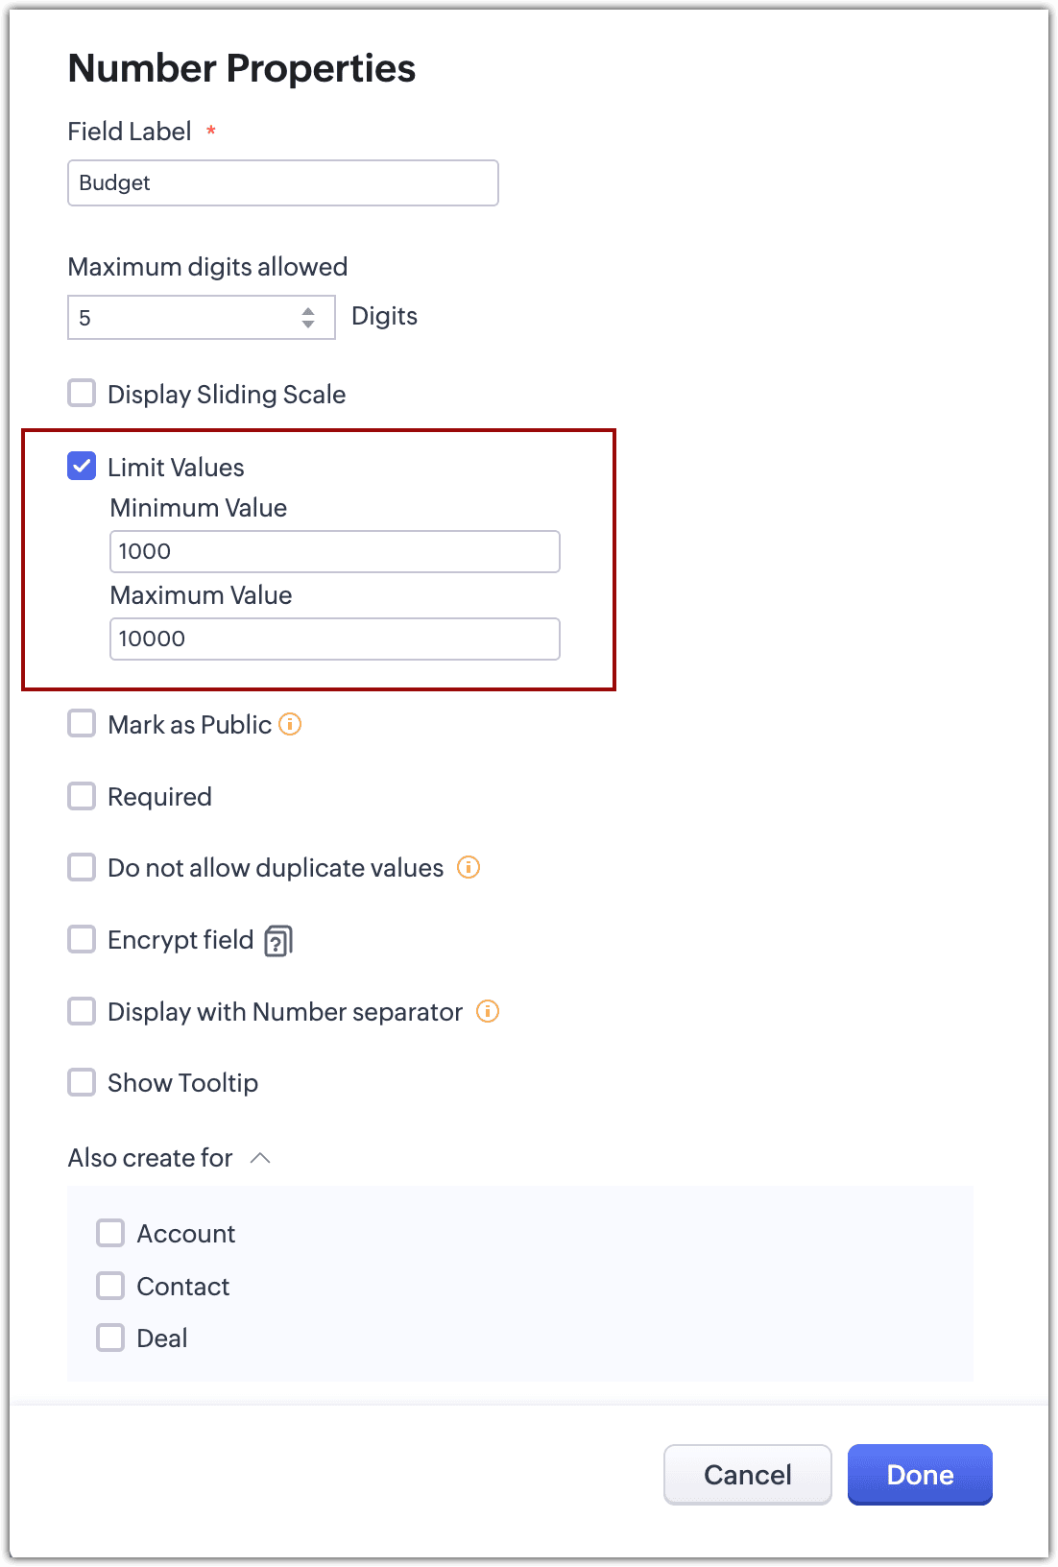Viewport: 1058px width, 1567px height.
Task: Focus the Maximum Value input field
Action: pos(335,639)
